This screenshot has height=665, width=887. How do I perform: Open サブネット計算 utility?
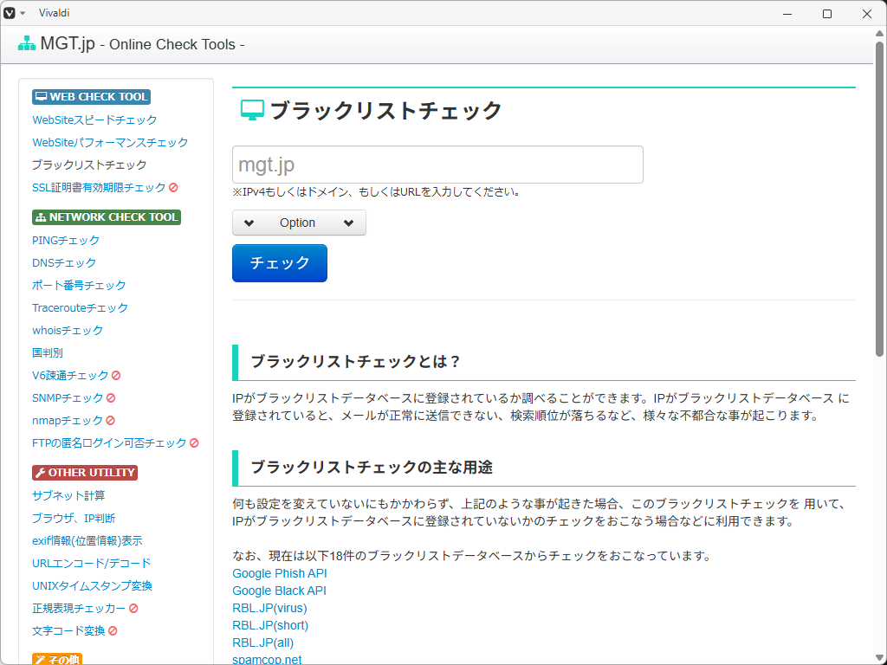pos(68,496)
